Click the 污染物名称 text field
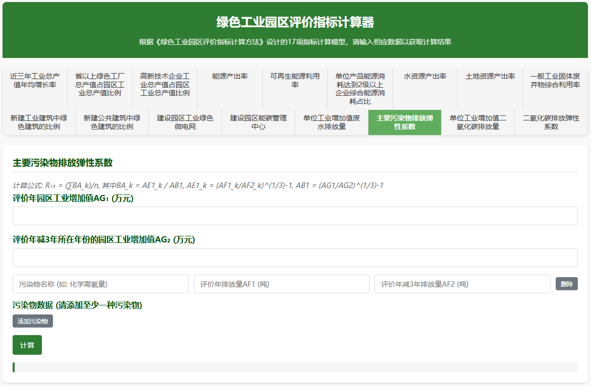 [x=100, y=284]
